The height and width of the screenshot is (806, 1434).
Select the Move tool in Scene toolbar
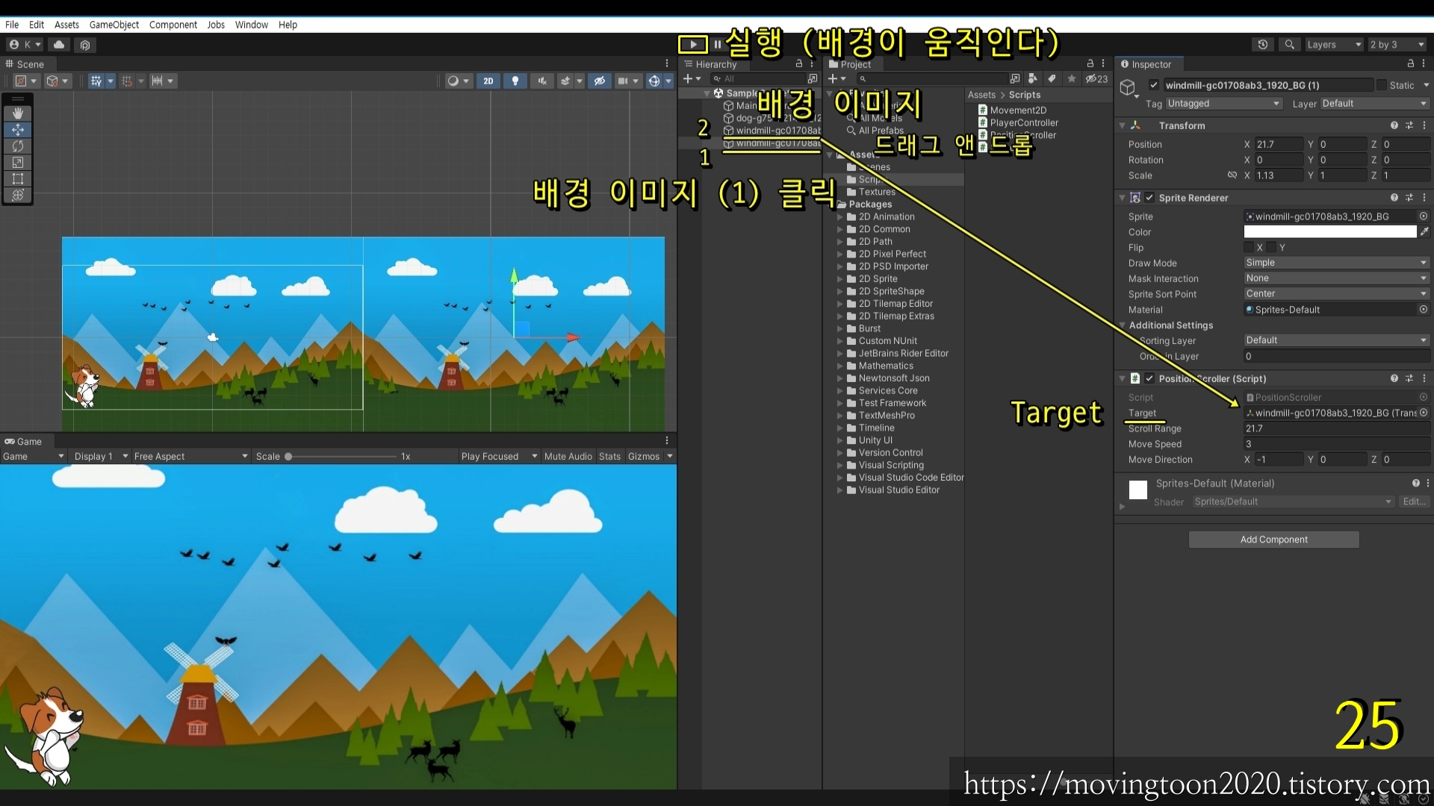(x=18, y=130)
